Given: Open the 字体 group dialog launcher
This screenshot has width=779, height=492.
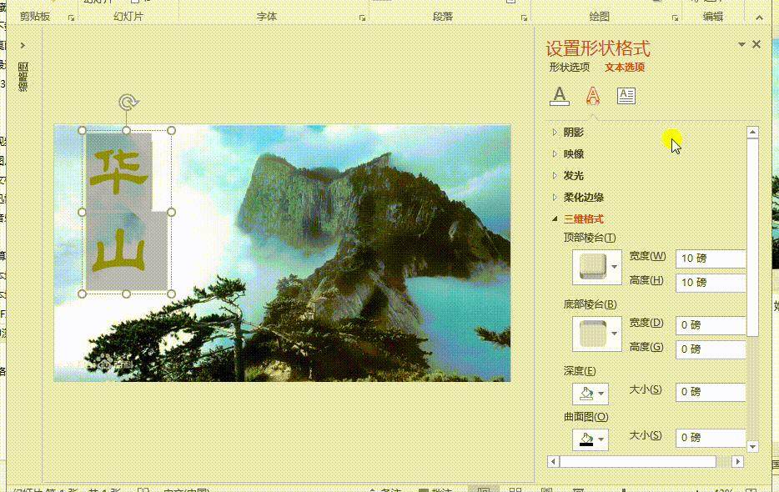Looking at the screenshot, I should [x=362, y=18].
